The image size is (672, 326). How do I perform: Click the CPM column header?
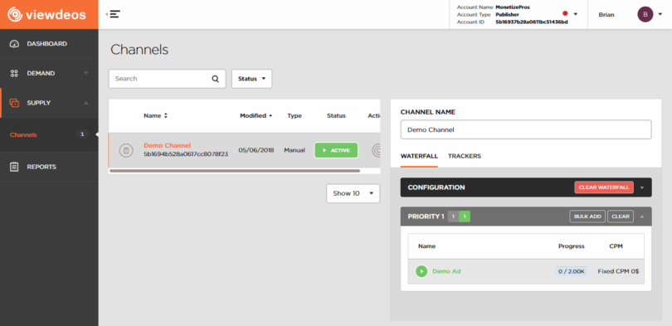pyautogui.click(x=616, y=246)
